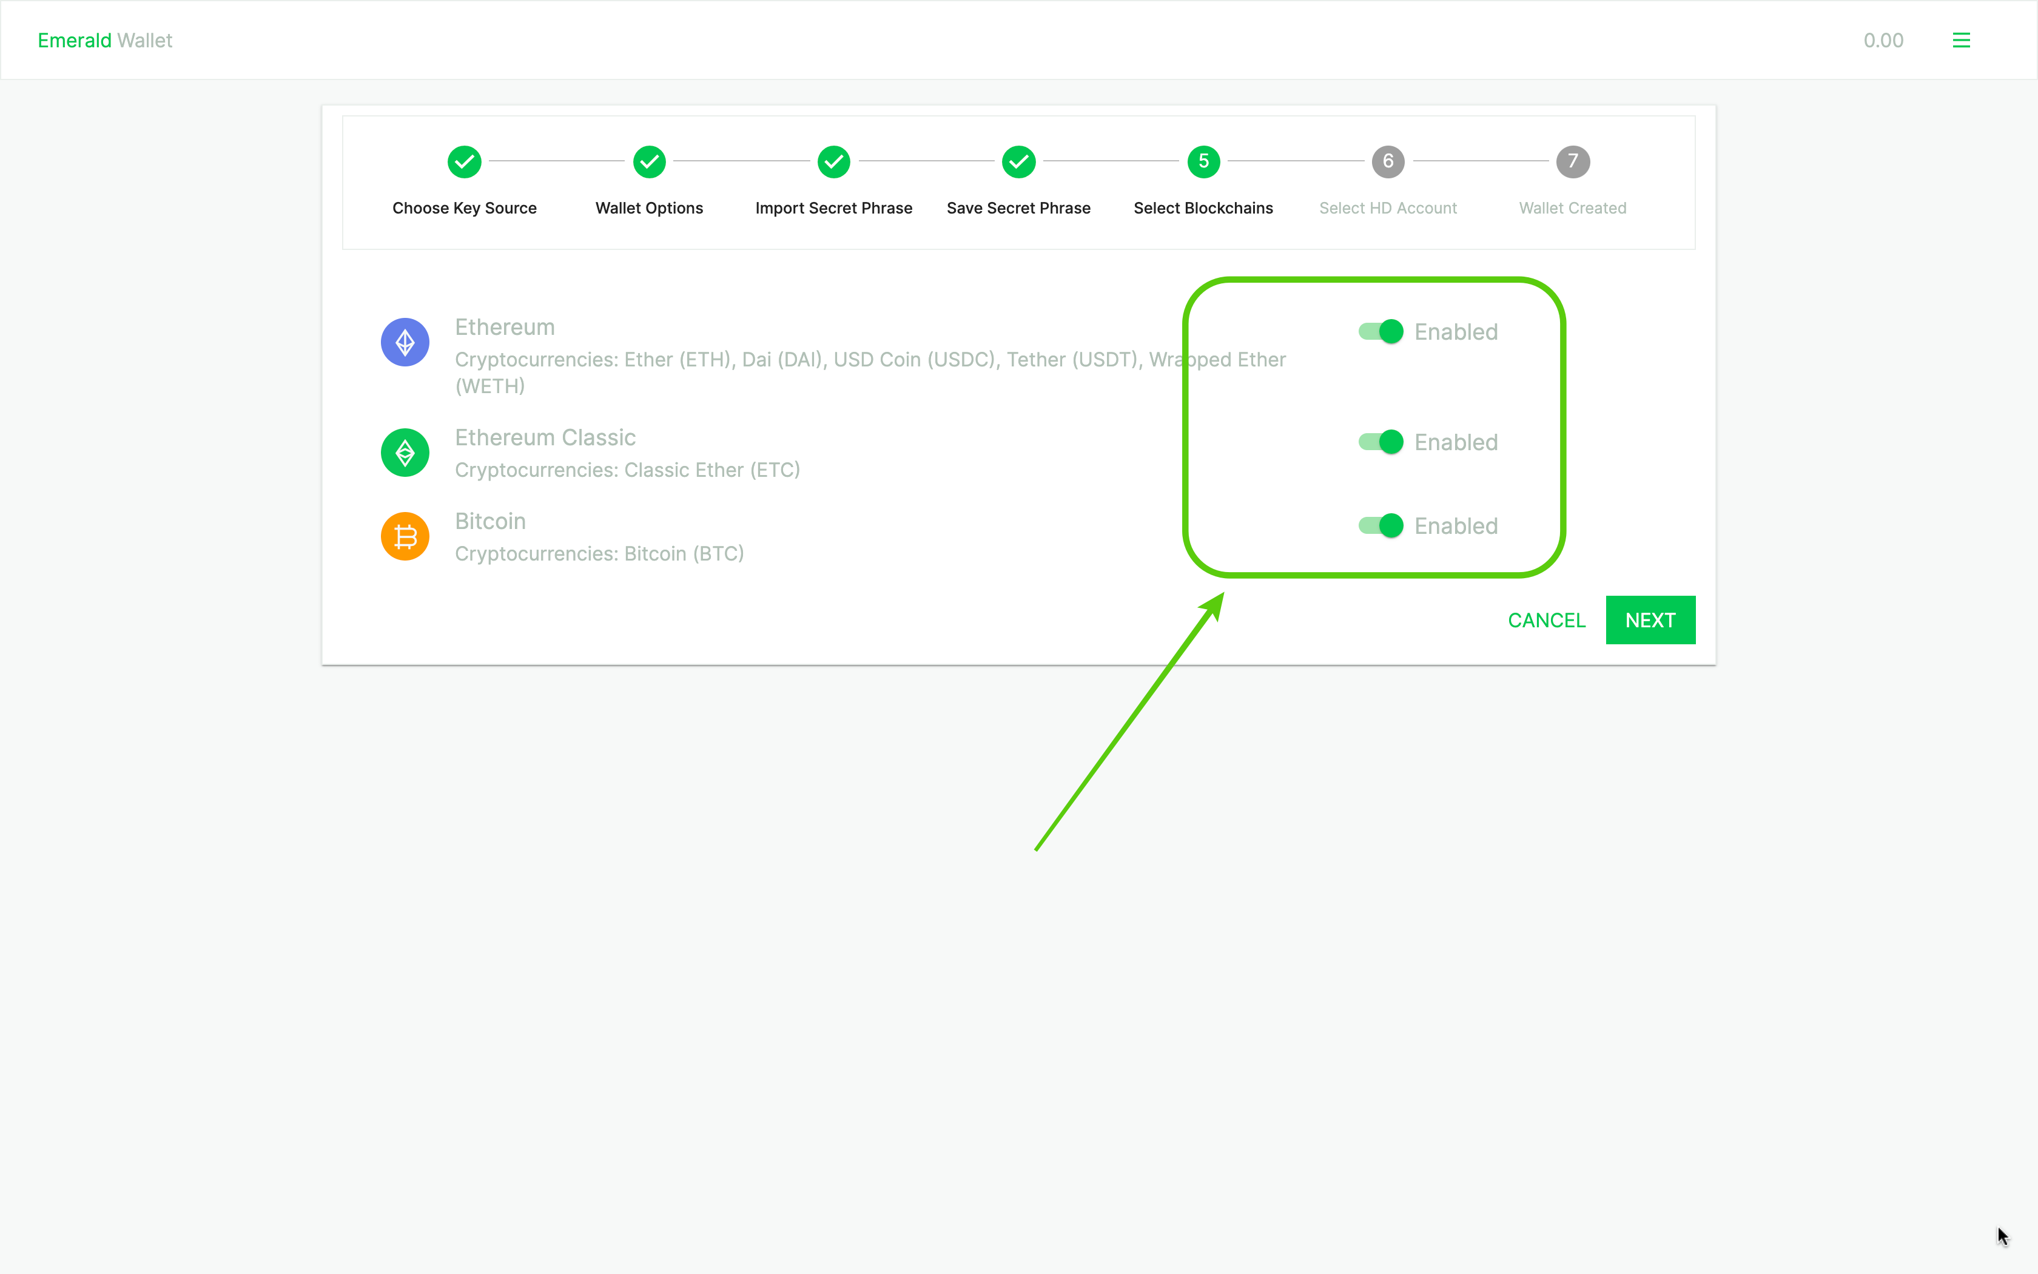
Task: Click the wallet balance display area
Action: tap(1885, 39)
